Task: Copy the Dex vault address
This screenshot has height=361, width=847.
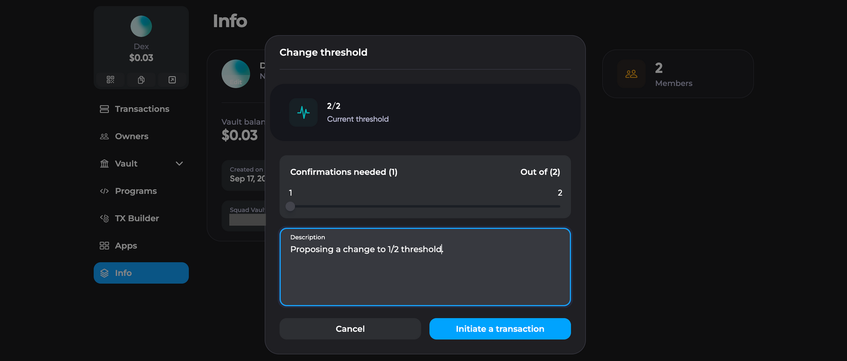Action: (x=141, y=80)
